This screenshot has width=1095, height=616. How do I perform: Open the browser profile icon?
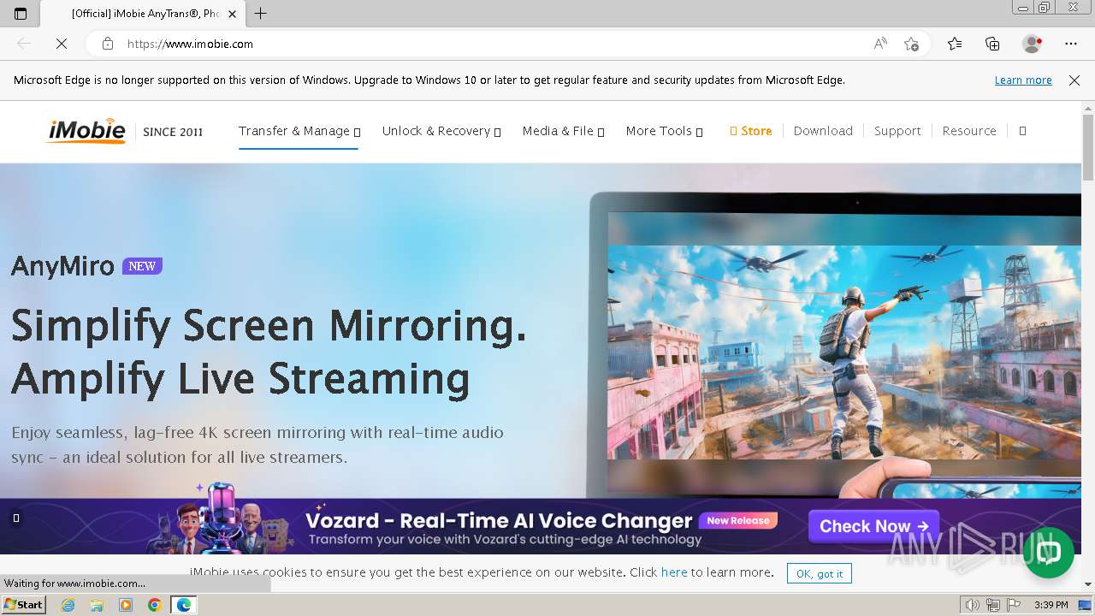click(x=1032, y=44)
